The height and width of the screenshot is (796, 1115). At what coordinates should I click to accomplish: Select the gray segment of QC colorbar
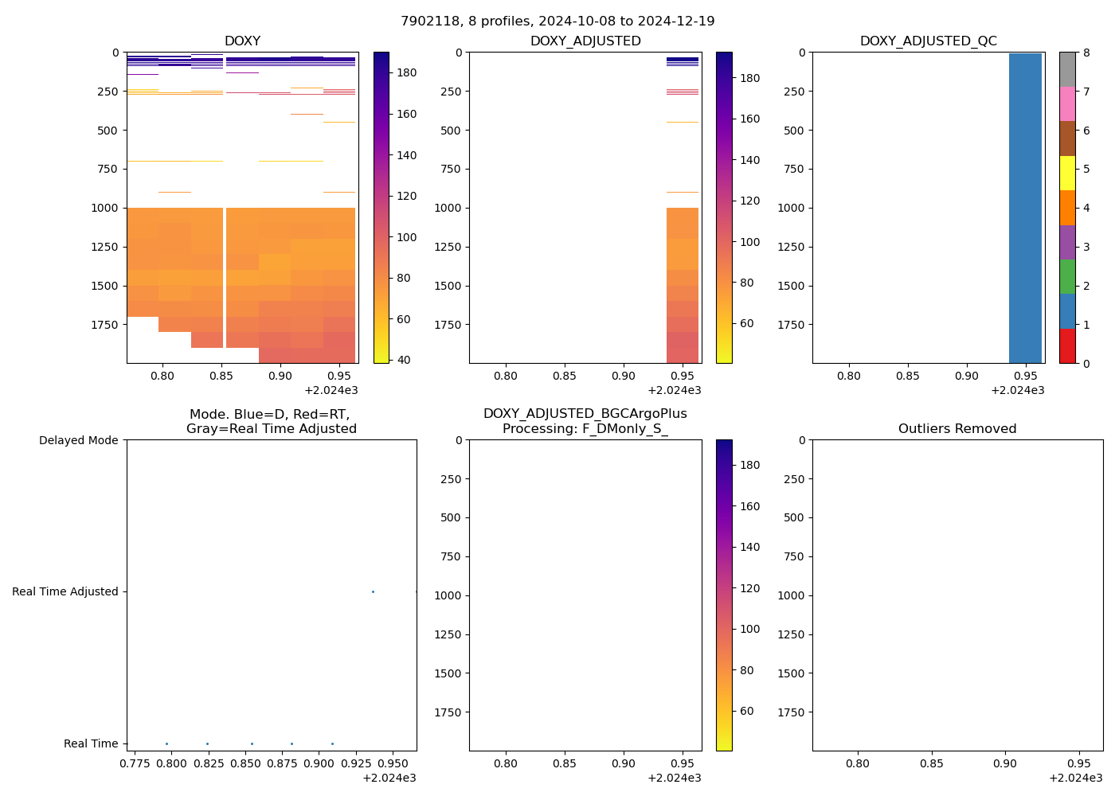coord(1067,69)
